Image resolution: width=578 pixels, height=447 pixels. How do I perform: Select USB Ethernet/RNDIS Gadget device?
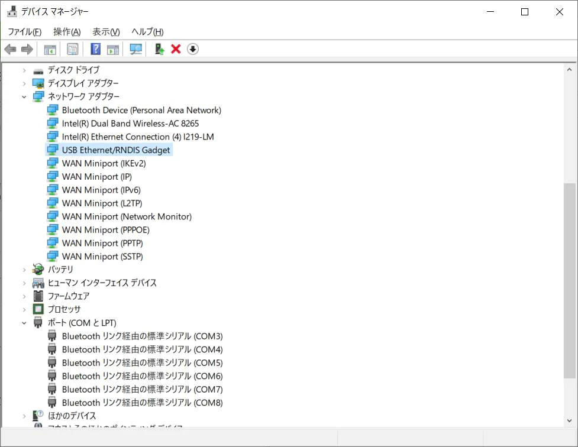116,150
